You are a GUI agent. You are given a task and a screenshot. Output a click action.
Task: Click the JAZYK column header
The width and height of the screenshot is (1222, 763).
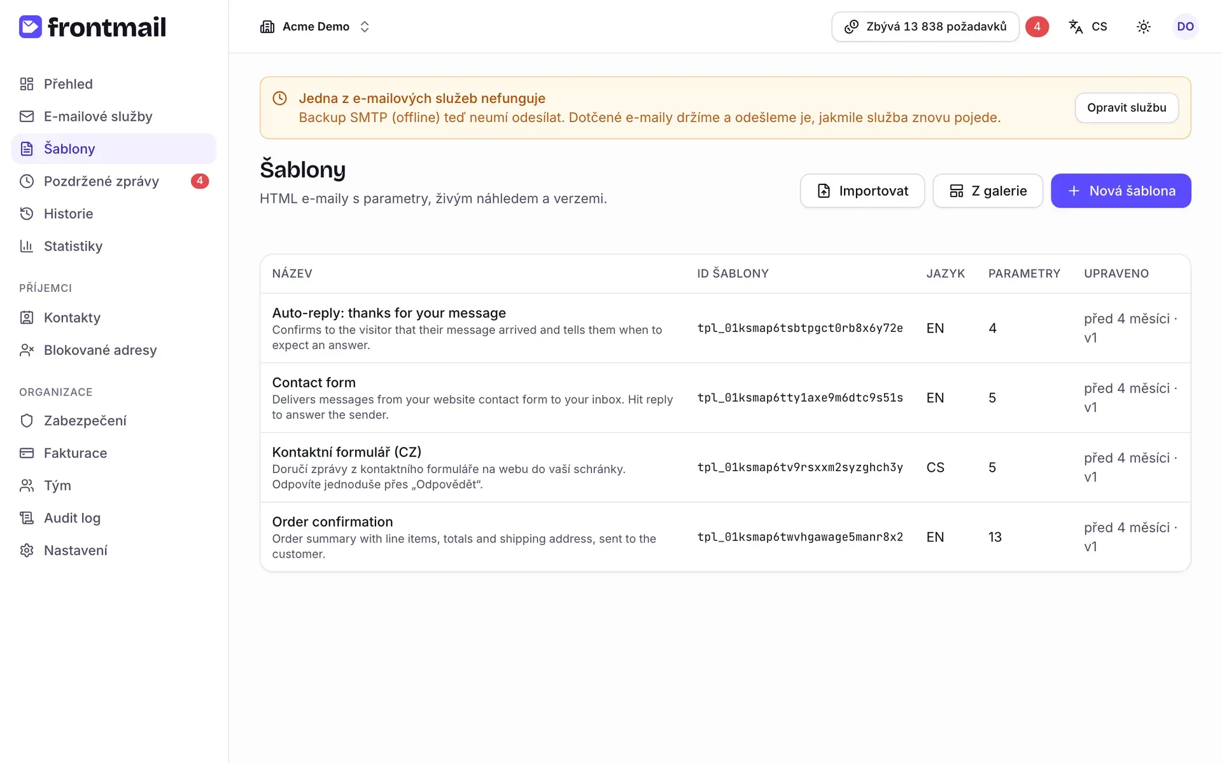pos(945,273)
